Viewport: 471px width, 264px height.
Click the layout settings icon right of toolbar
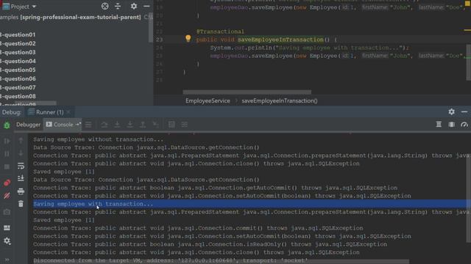439,125
